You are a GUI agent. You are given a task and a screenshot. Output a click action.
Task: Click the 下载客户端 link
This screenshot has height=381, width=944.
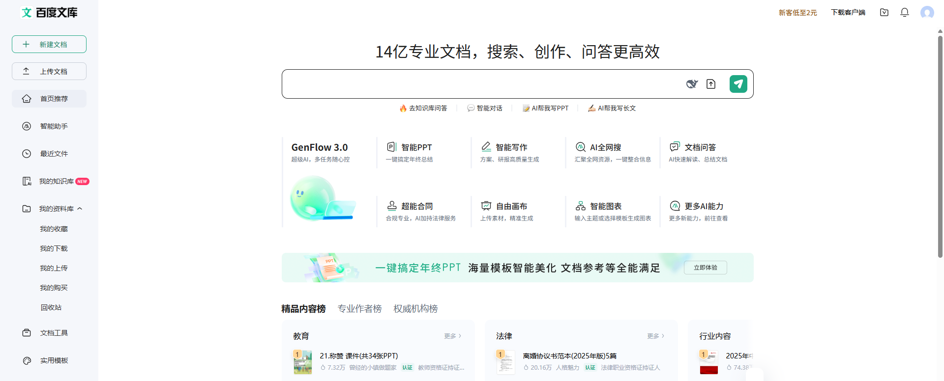coord(848,12)
